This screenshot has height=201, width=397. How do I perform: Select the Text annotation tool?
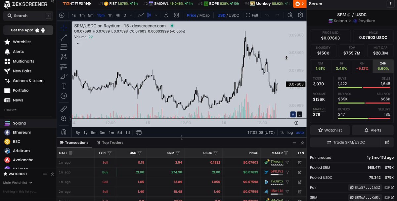click(64, 86)
